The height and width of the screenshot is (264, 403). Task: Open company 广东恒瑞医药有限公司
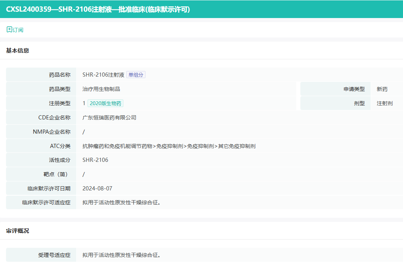click(x=109, y=118)
